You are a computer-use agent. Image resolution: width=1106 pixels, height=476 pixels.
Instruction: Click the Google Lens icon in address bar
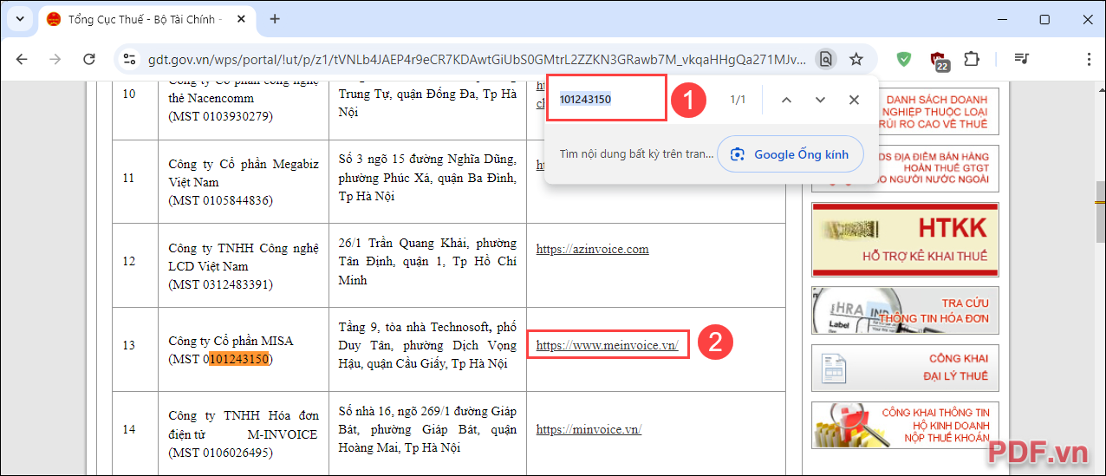(826, 59)
